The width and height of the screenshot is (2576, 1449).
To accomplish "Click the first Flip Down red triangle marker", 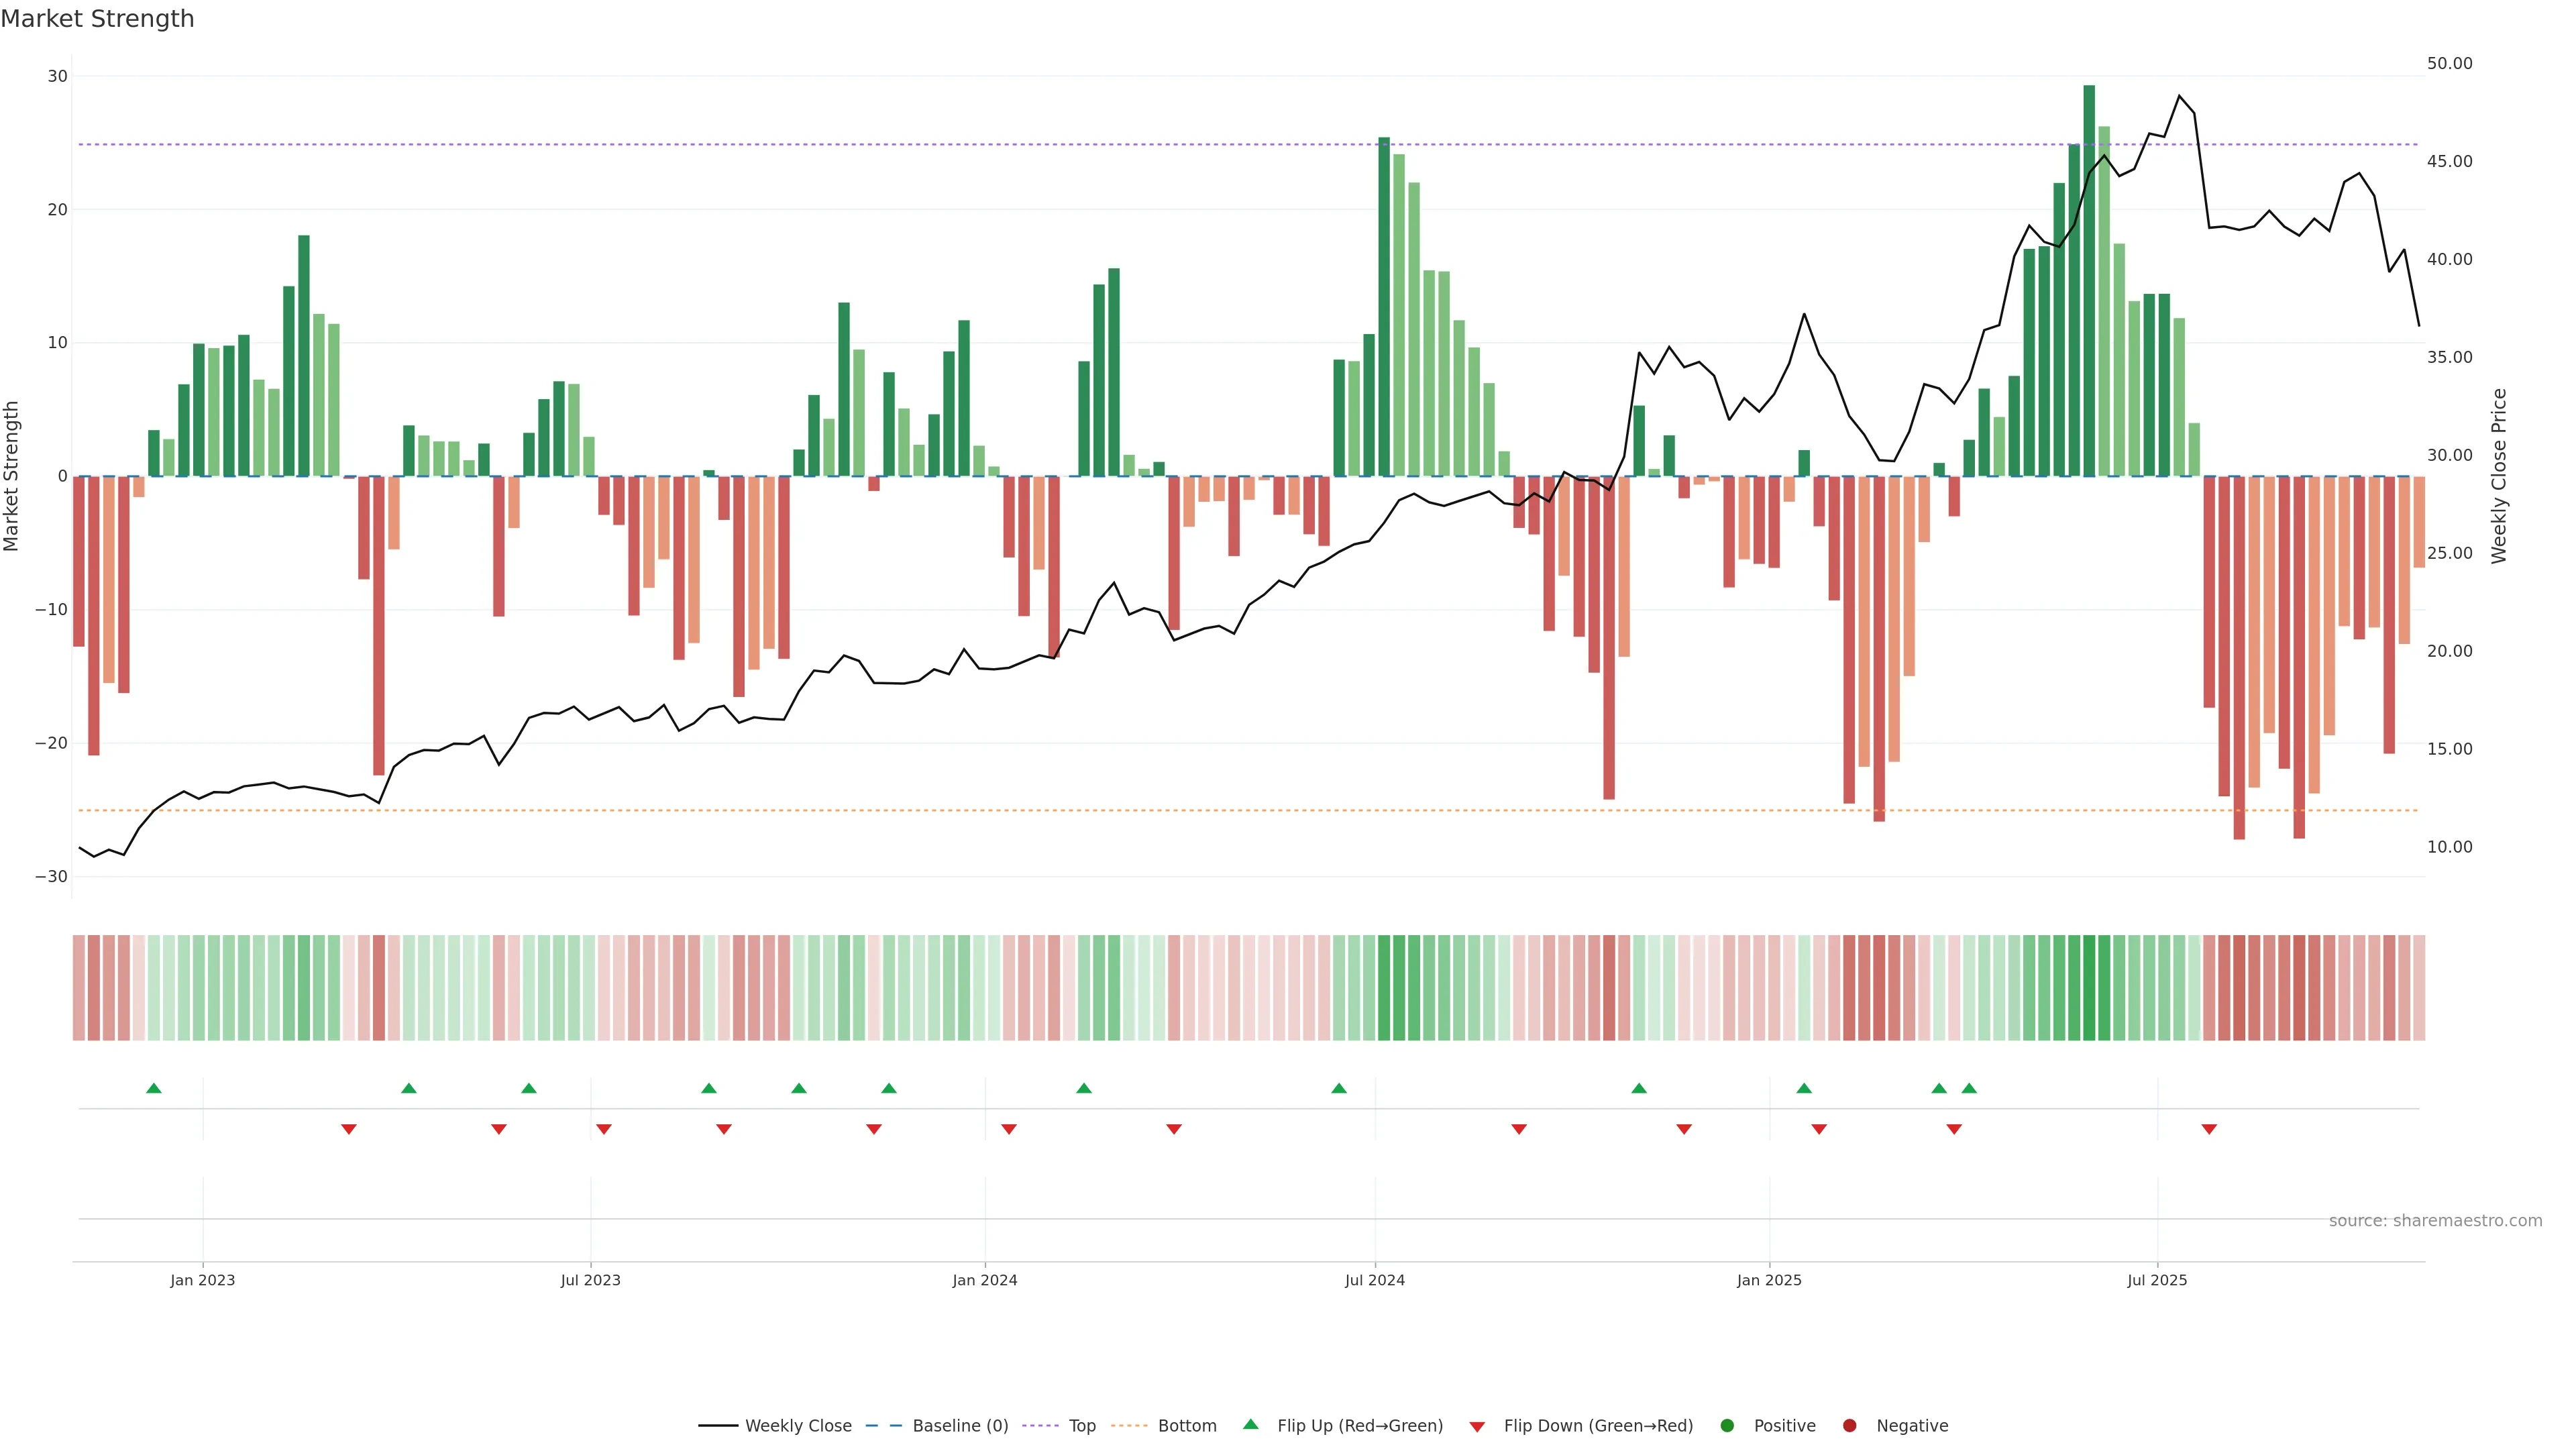I will [349, 1129].
